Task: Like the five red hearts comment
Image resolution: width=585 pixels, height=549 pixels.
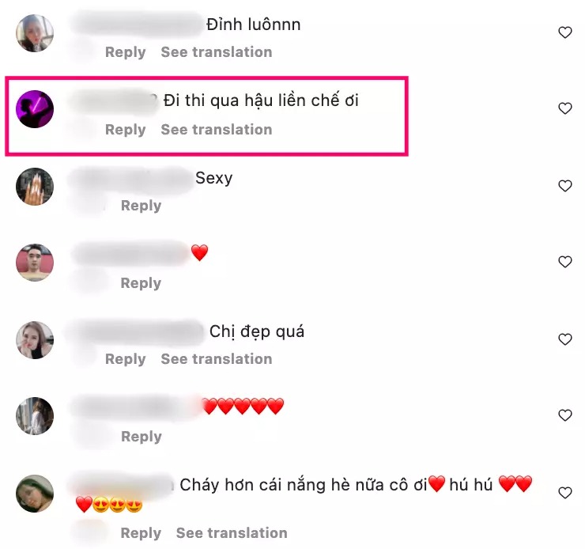Action: point(565,415)
